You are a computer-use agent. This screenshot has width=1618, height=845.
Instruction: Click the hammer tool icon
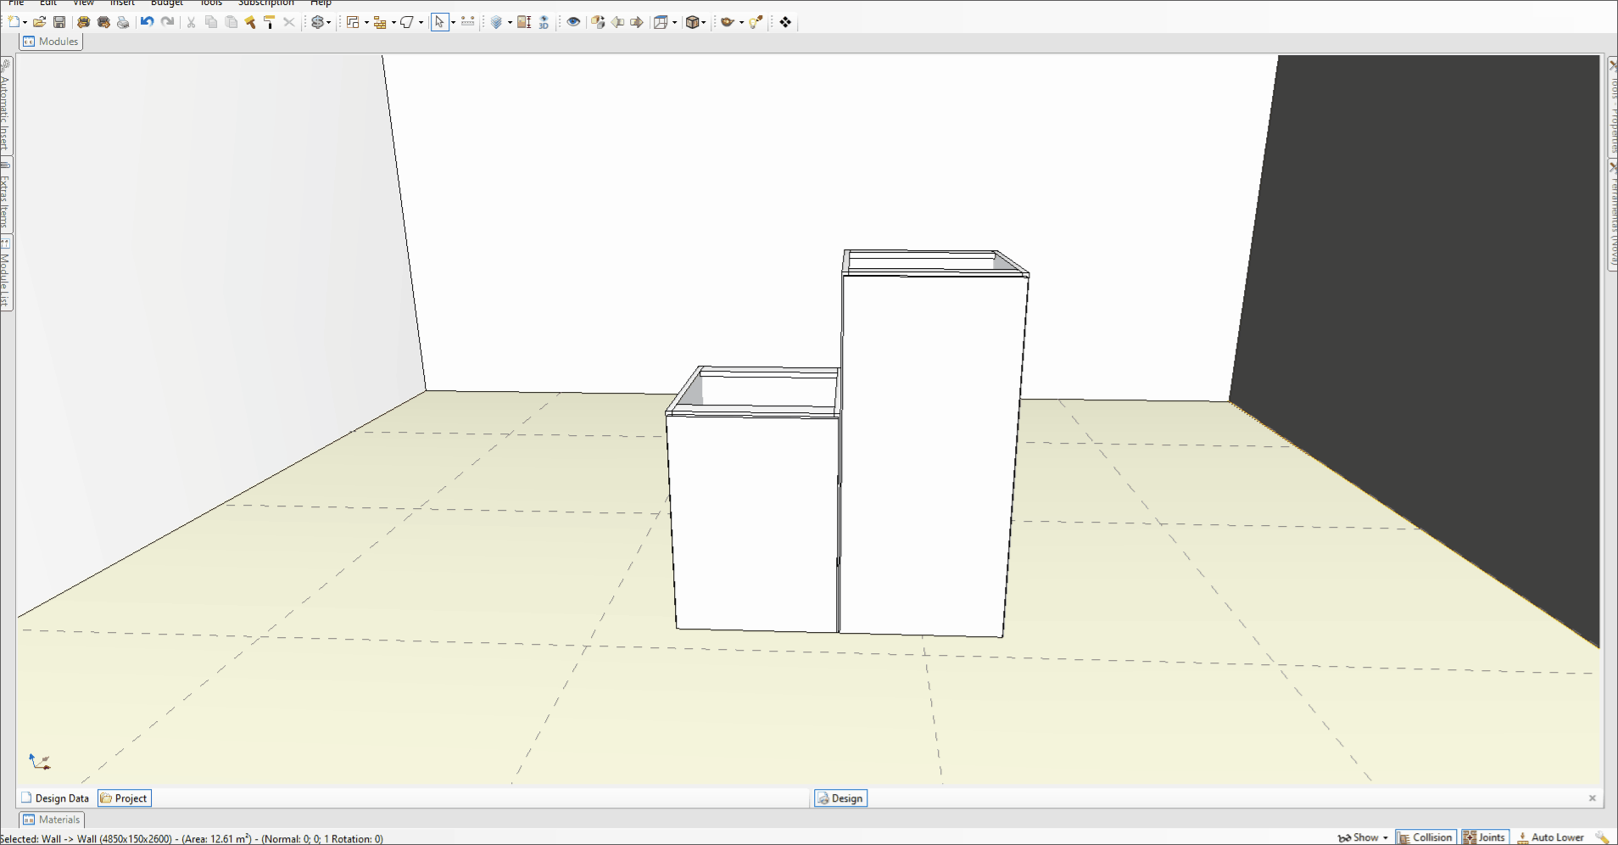coord(250,22)
